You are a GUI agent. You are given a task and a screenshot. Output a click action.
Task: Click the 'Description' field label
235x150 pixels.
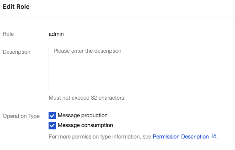(16, 52)
